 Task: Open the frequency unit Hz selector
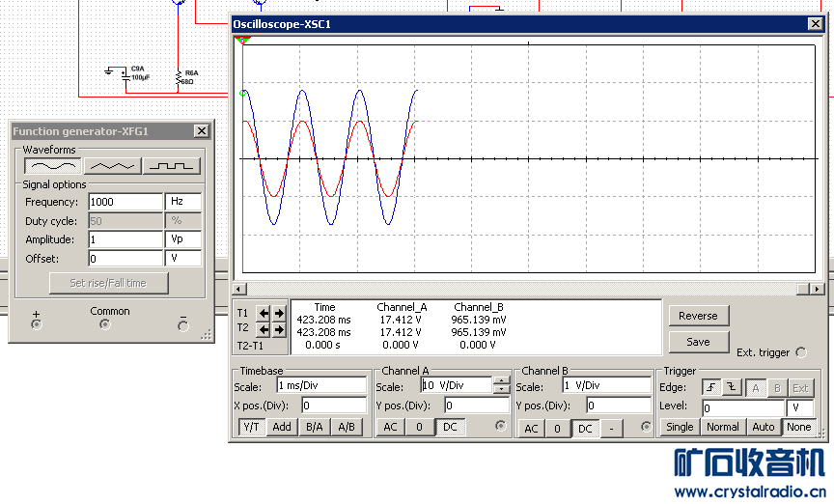[x=183, y=202]
